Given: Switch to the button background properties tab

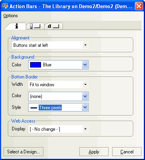Looking at the screenshot, I should click(35, 26).
